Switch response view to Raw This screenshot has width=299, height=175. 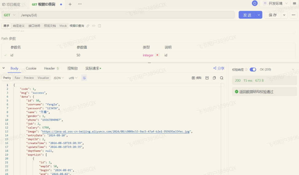click(17, 78)
